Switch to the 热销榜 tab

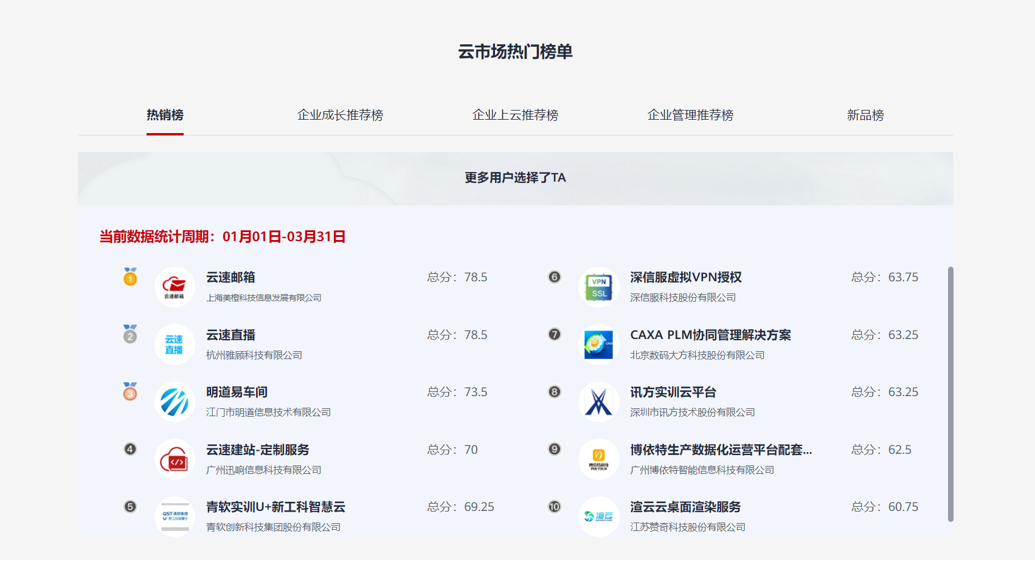(165, 115)
